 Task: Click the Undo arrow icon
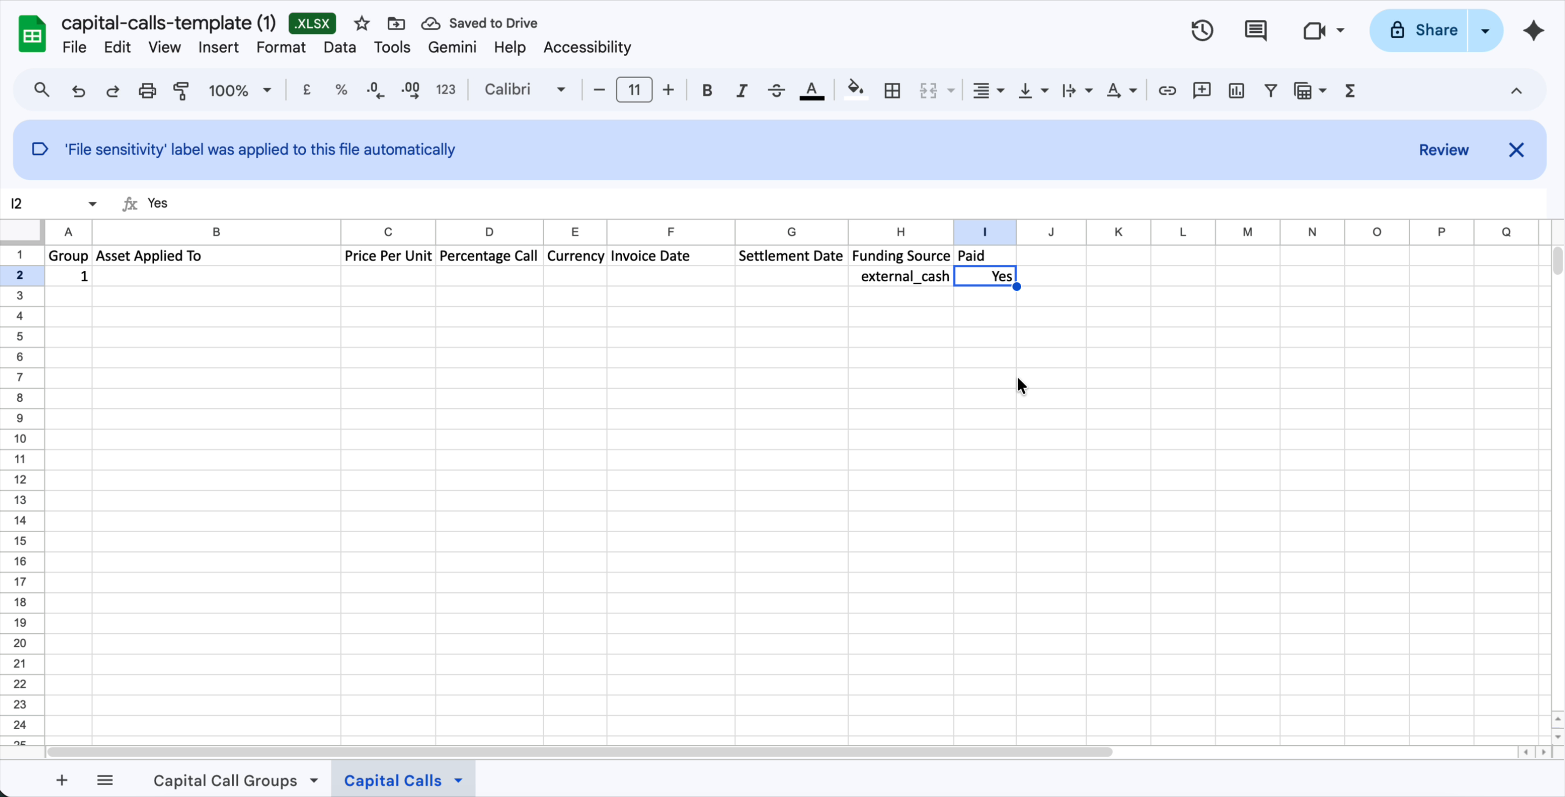tap(79, 90)
